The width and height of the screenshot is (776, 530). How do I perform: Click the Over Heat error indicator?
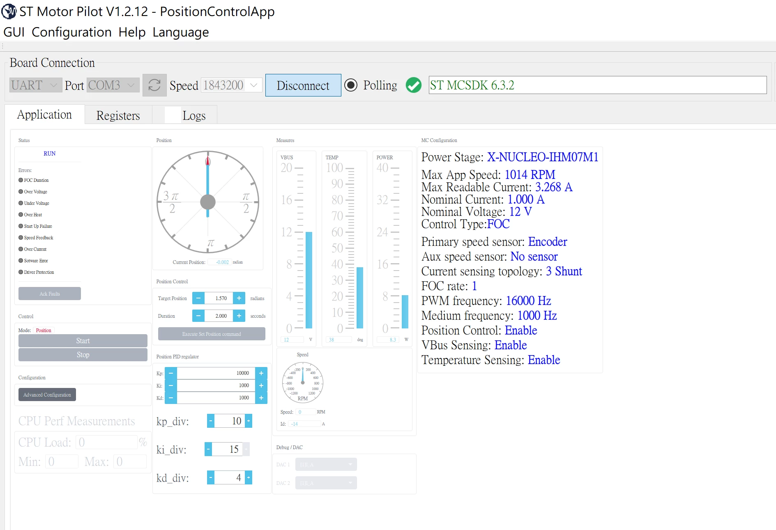coord(21,215)
